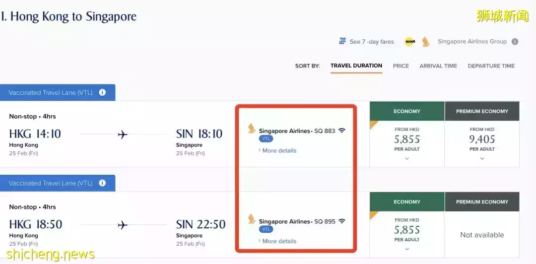Sort flights by Travel Duration
The height and width of the screenshot is (264, 536).
(x=356, y=66)
